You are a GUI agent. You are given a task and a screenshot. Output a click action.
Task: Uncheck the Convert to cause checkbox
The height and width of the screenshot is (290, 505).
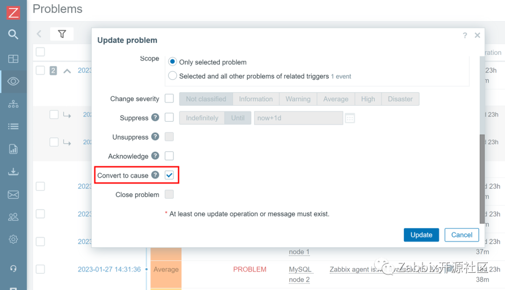pyautogui.click(x=169, y=175)
